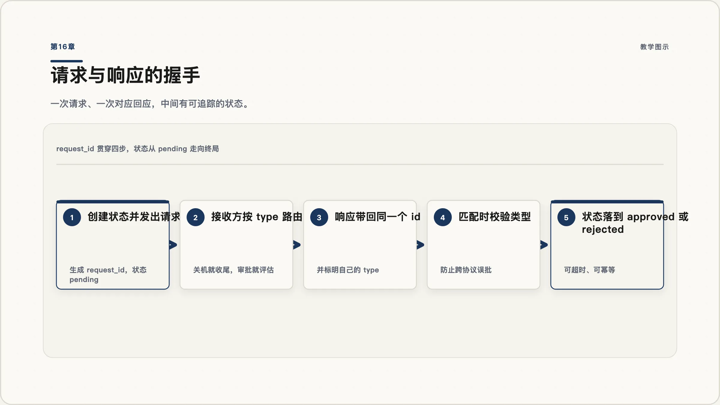720x405 pixels.
Task: Click heading 创建状态并发出请求
Action: 134,217
